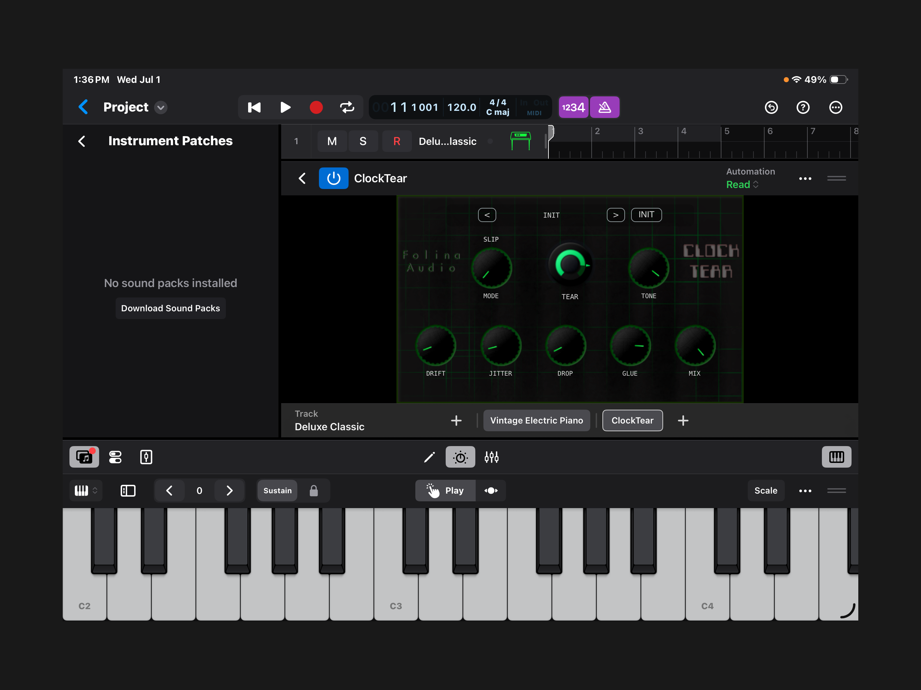Click the green keyboard instrument track icon
This screenshot has width=921, height=690.
click(x=521, y=141)
